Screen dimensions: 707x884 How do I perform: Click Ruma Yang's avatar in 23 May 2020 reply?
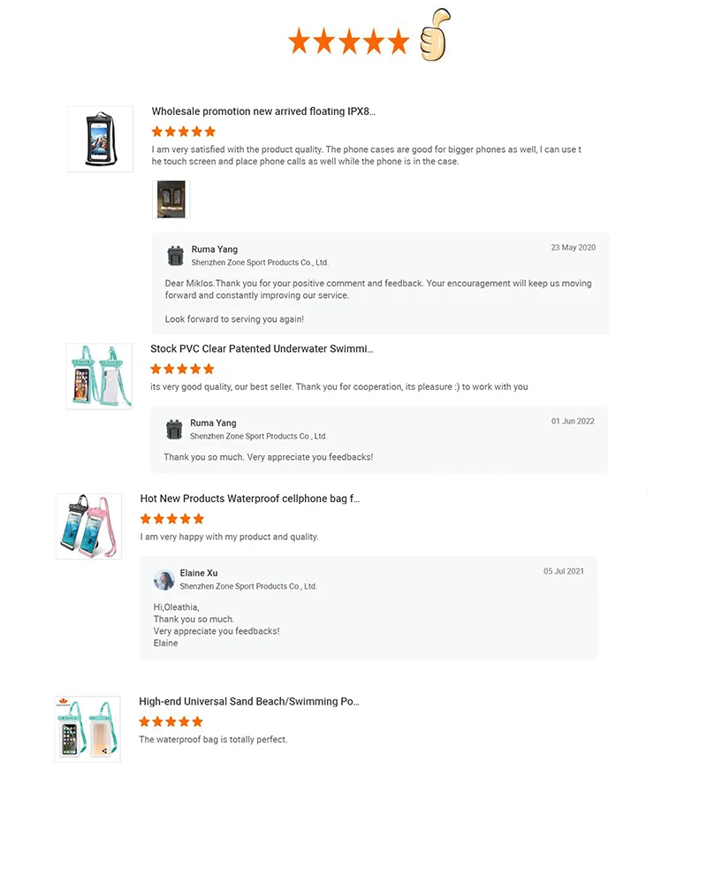click(175, 255)
